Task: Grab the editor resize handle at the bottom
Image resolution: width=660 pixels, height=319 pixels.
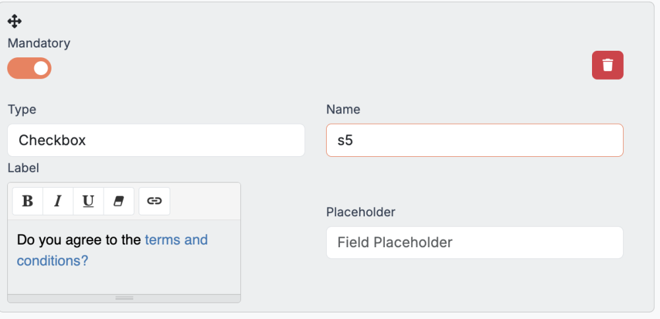Action: tap(124, 298)
